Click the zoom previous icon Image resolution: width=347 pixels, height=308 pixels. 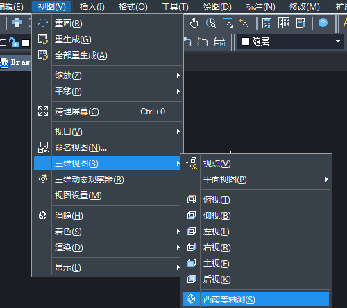tap(244, 23)
